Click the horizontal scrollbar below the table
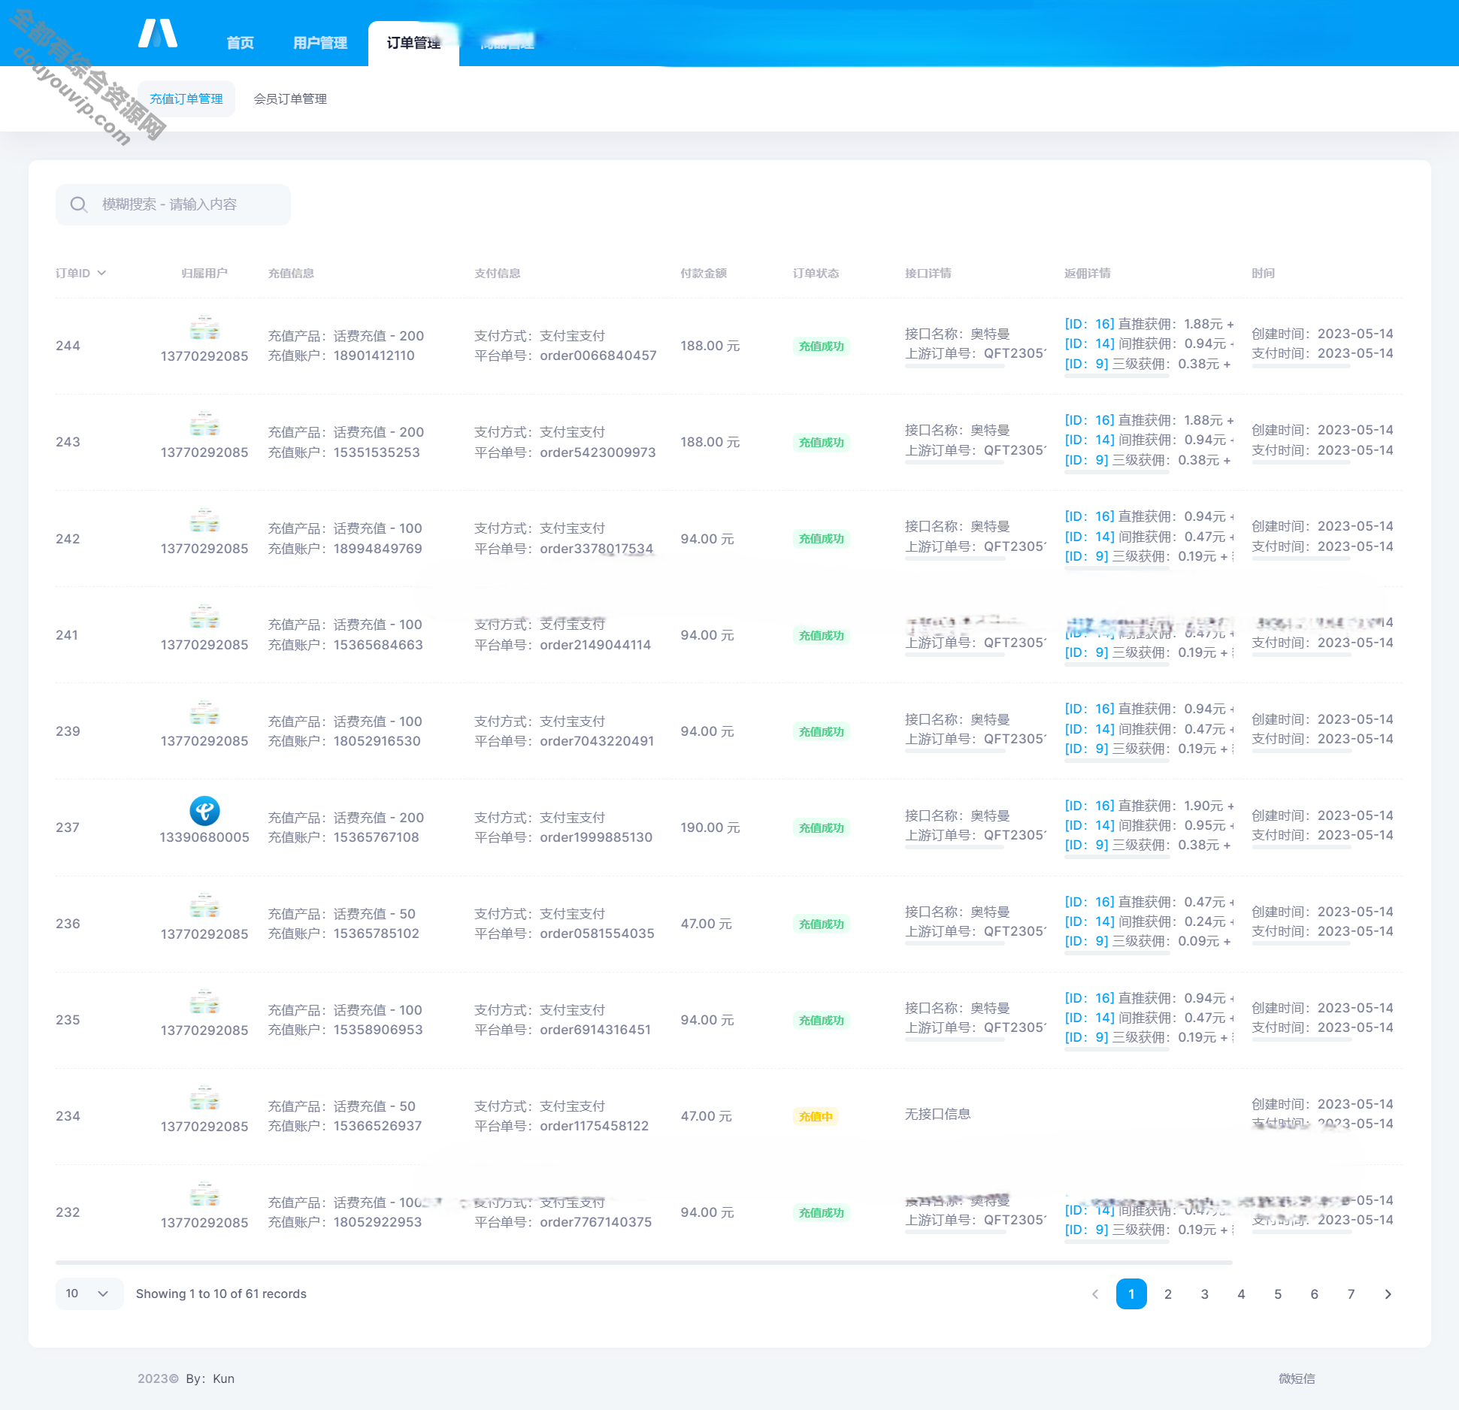The image size is (1459, 1410). click(643, 1263)
